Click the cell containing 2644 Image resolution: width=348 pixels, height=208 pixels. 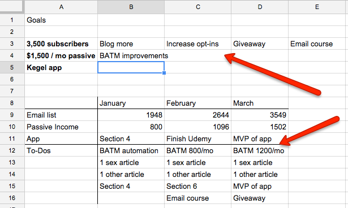(x=197, y=115)
